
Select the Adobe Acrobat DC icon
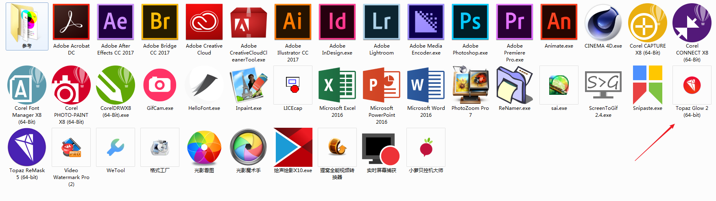(71, 22)
